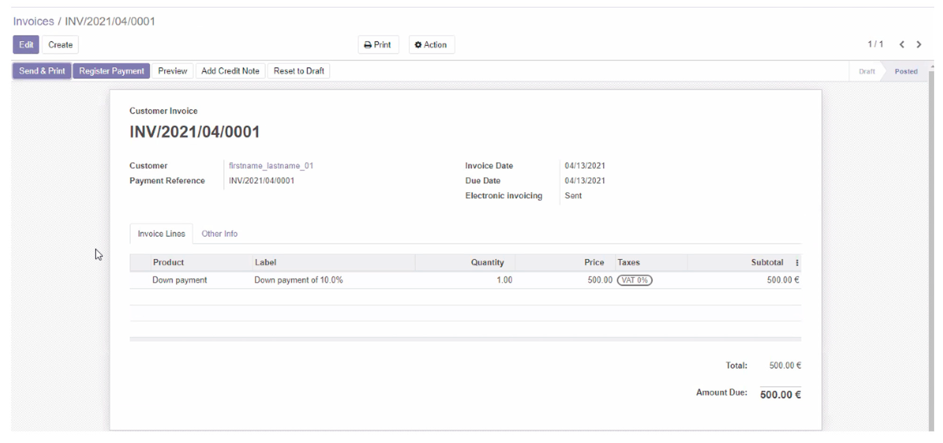The height and width of the screenshot is (443, 943).
Task: Add a Credit Note
Action: click(x=230, y=71)
